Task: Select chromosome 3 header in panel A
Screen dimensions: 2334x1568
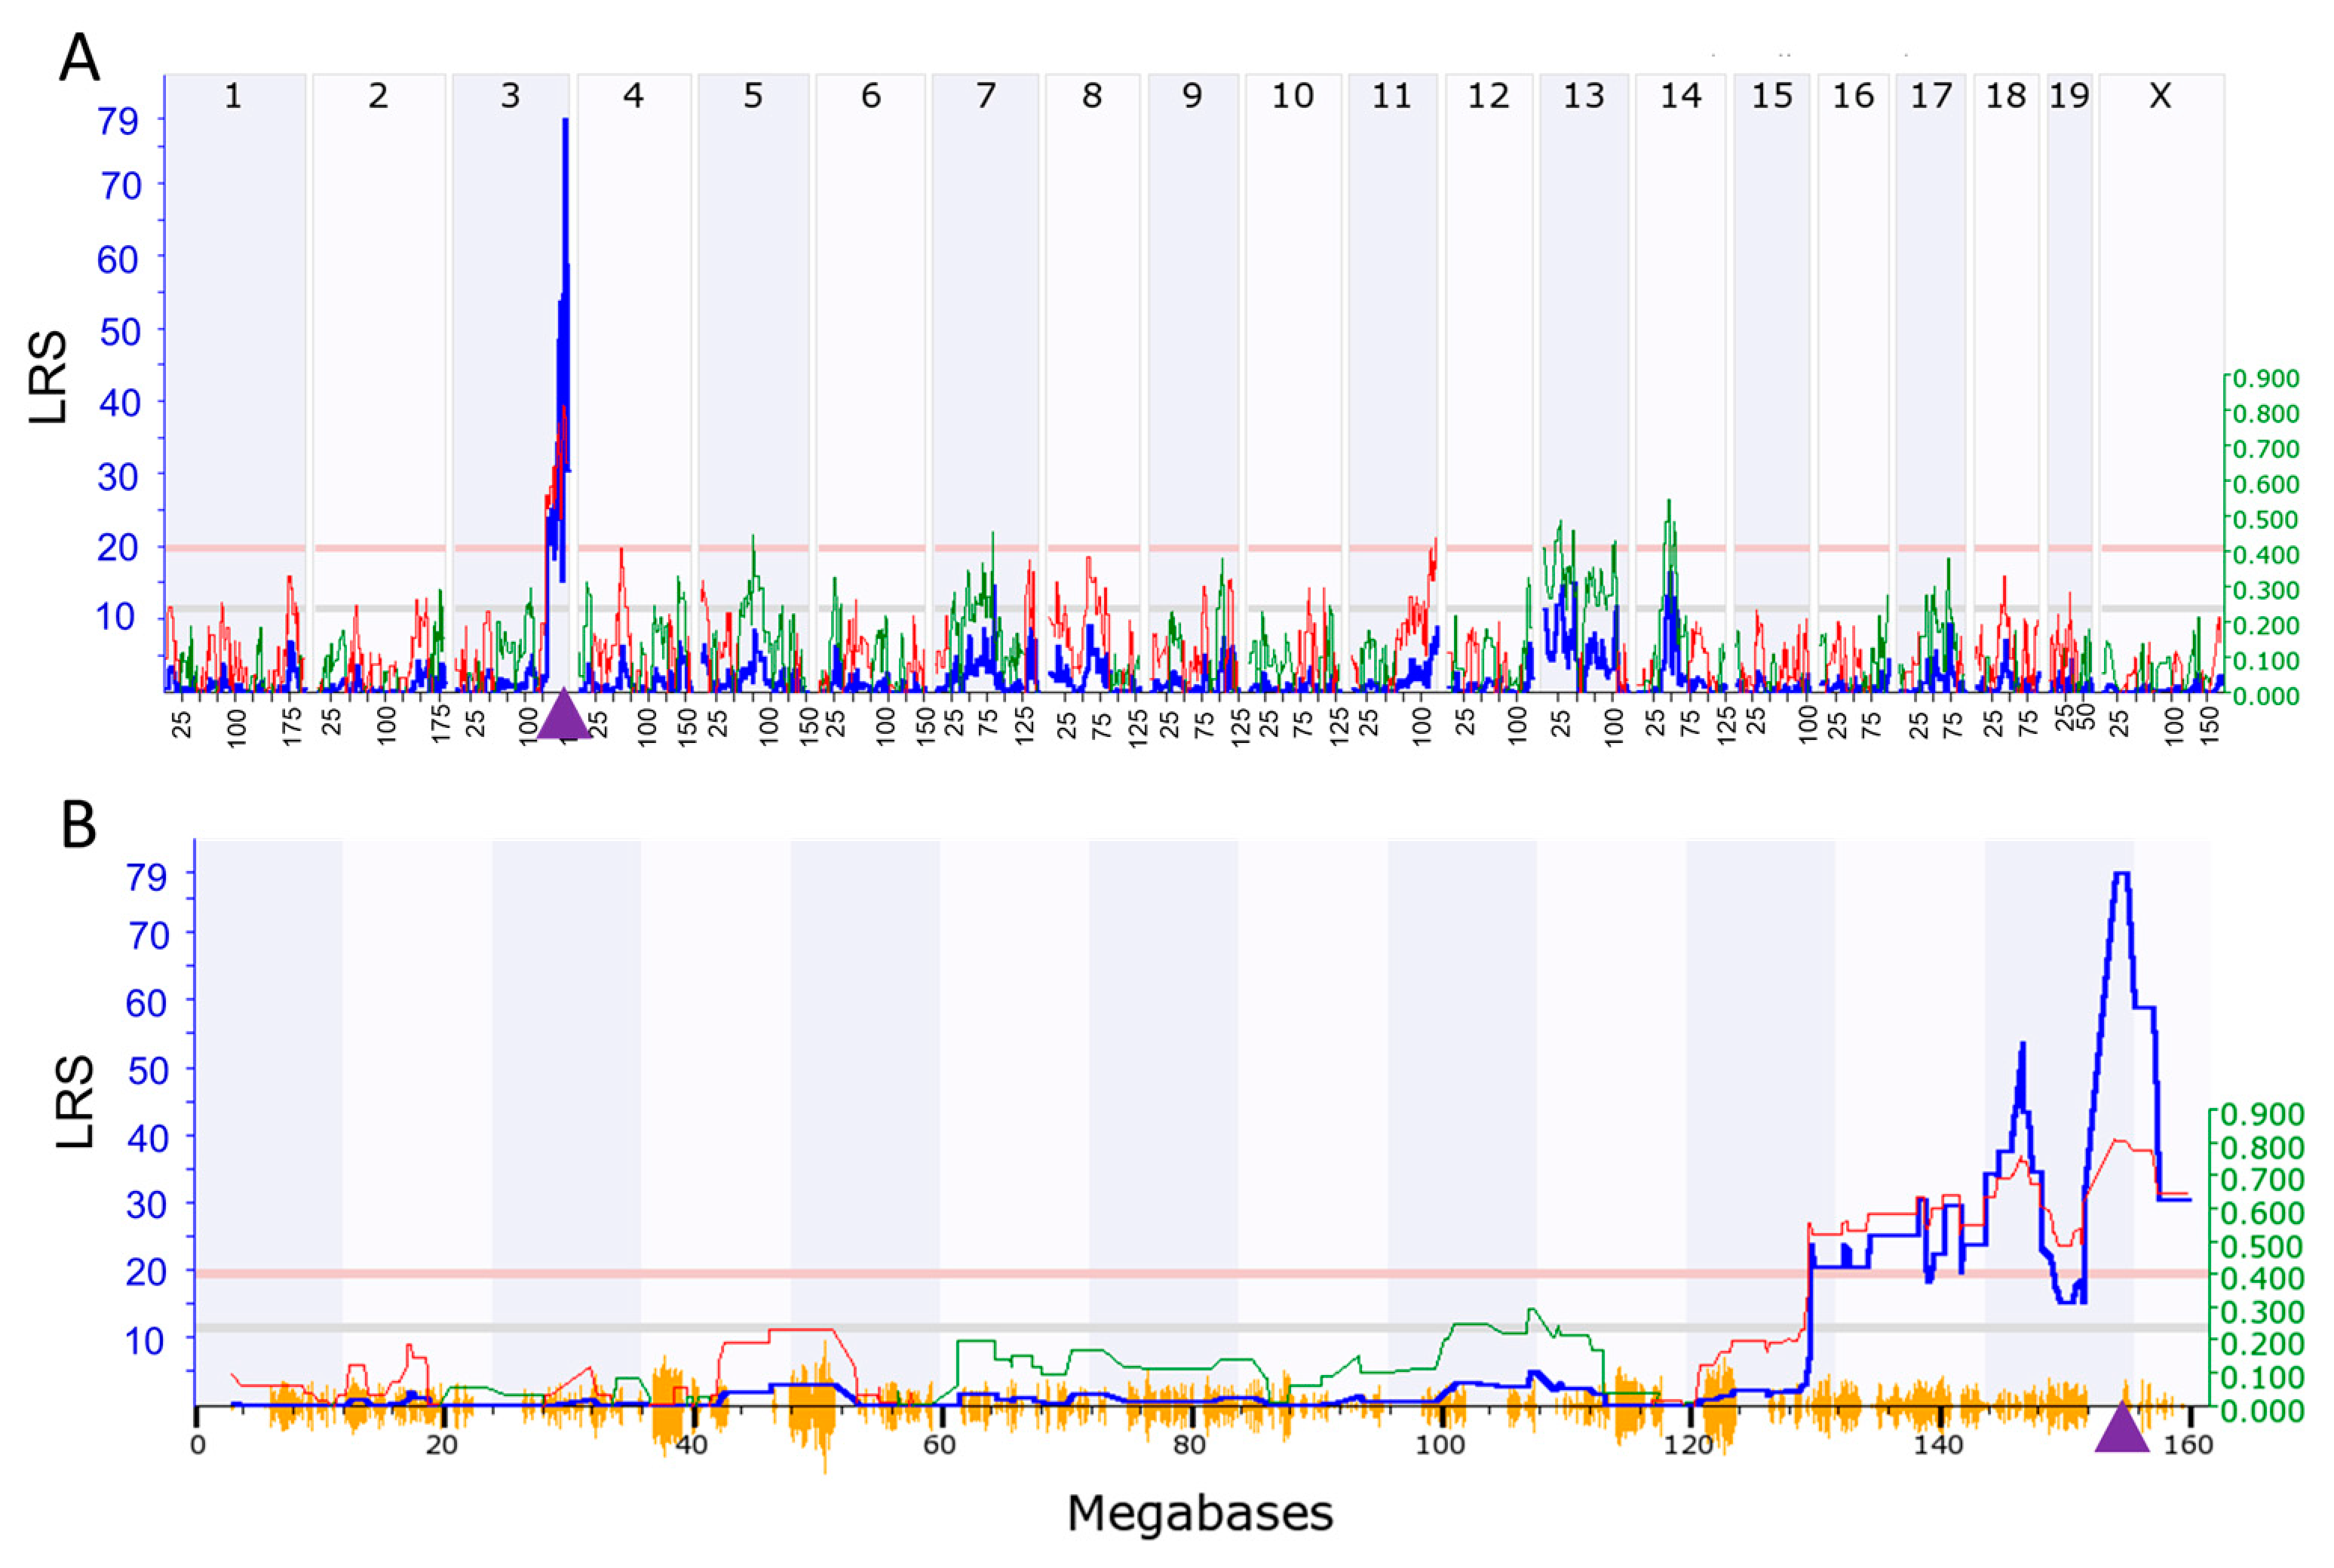Action: click(510, 96)
